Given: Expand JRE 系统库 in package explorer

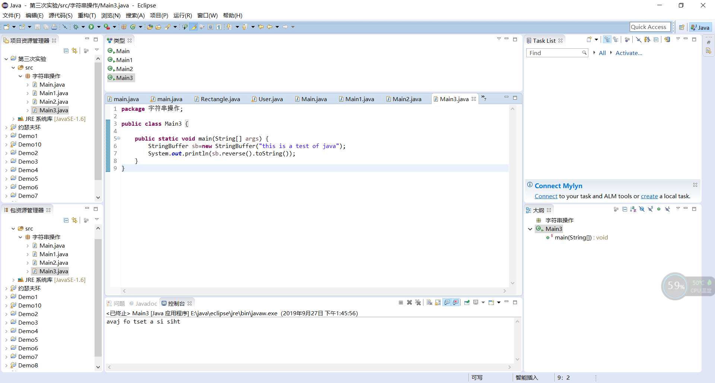Looking at the screenshot, I should [13, 280].
